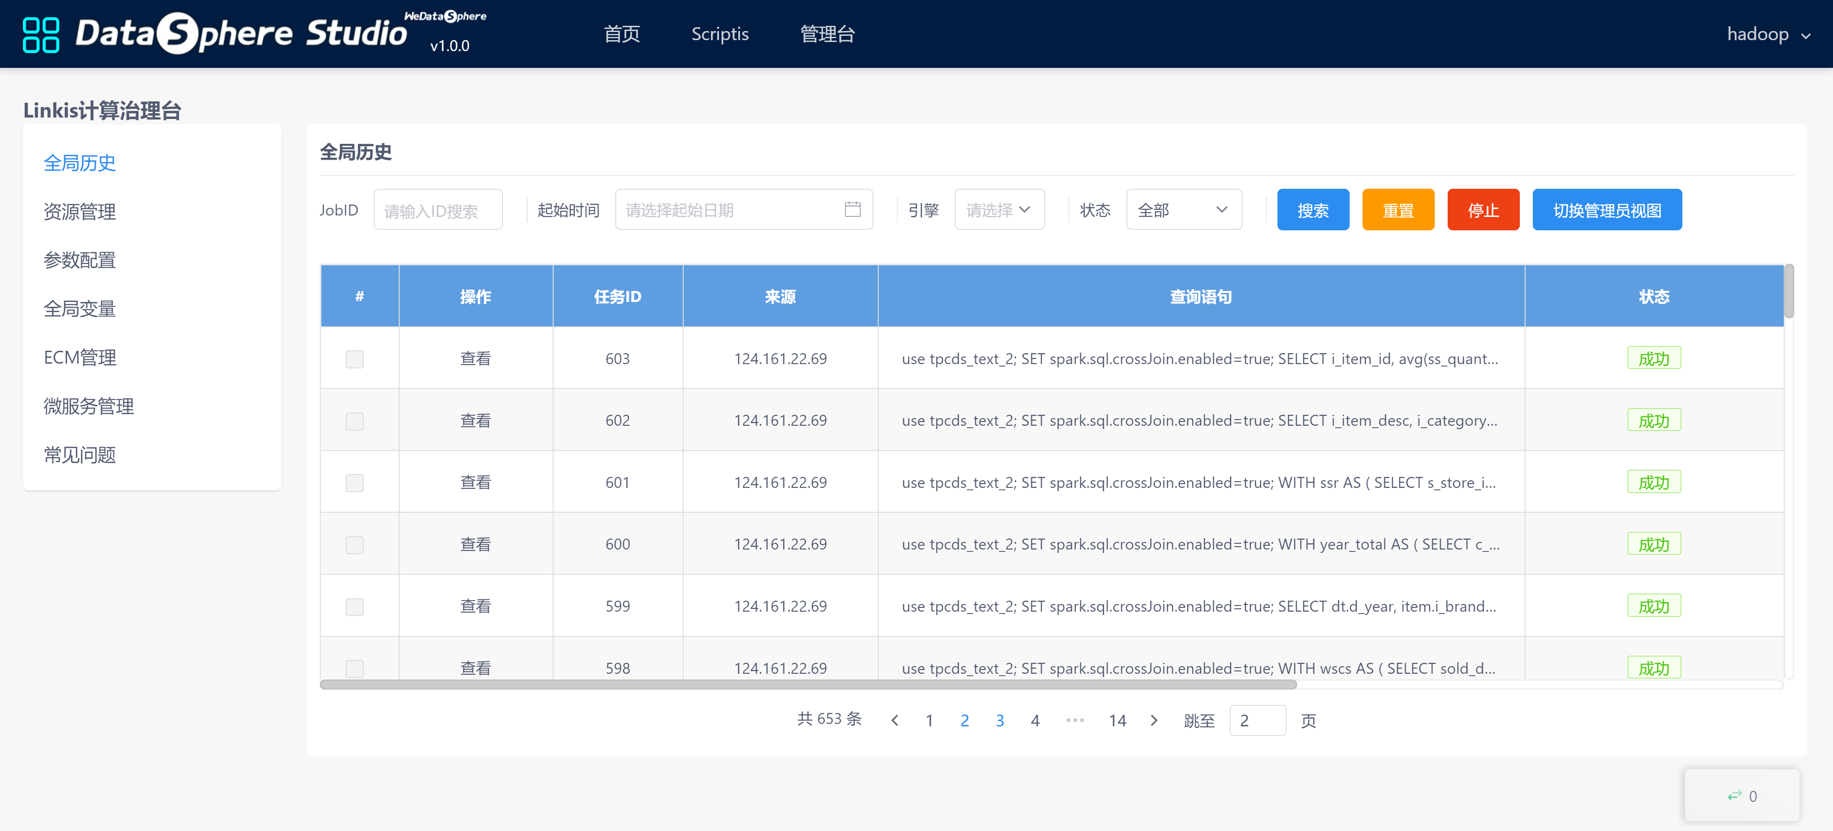1833x831 pixels.
Task: Go to page 2 in pagination
Action: pyautogui.click(x=964, y=721)
